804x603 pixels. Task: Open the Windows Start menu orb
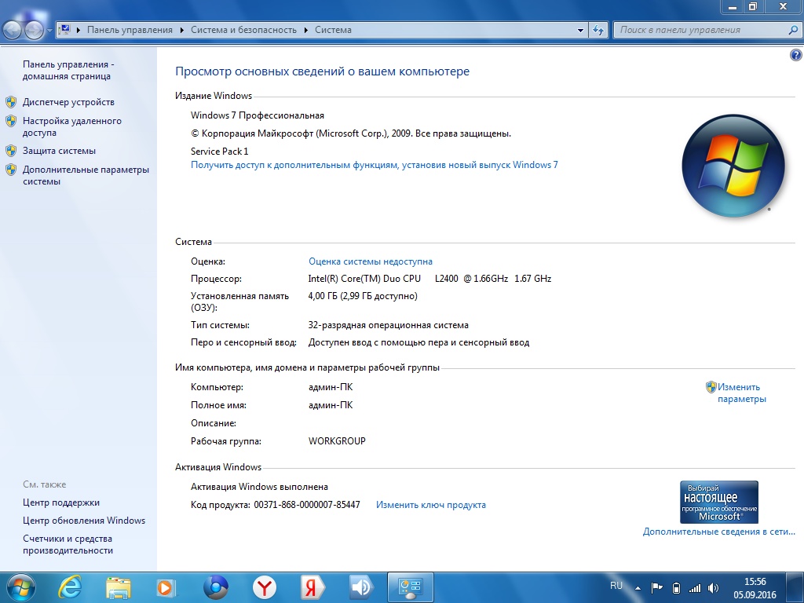click(x=20, y=587)
